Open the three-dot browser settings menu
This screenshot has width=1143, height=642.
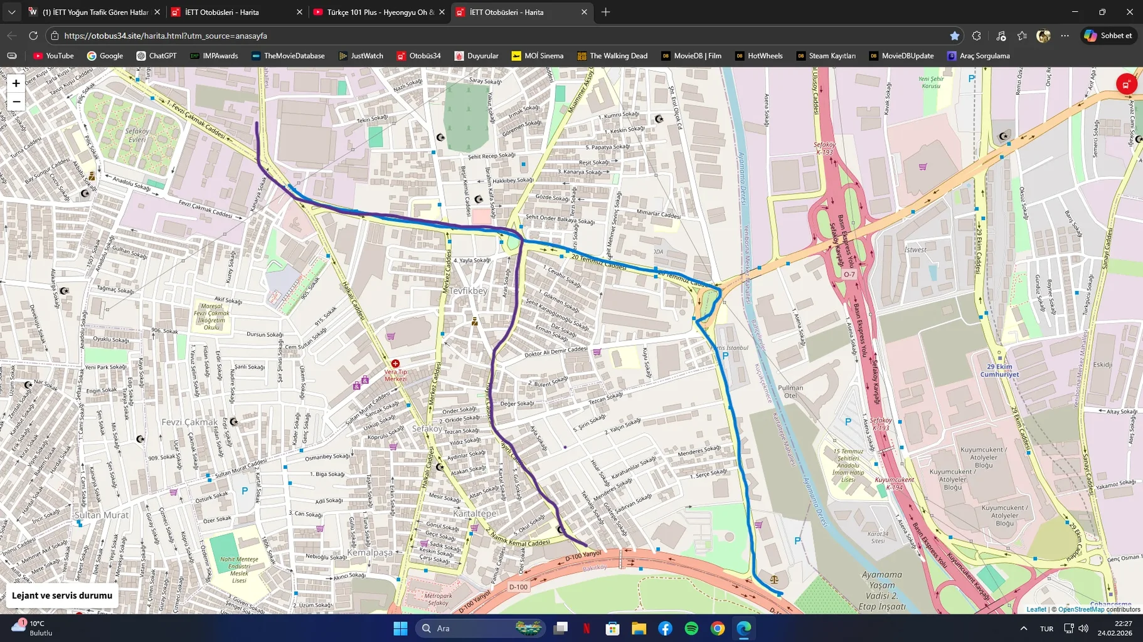coord(1066,36)
